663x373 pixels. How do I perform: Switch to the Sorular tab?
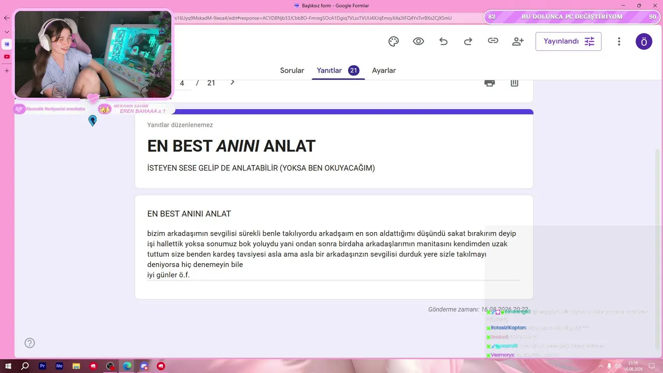[x=292, y=70]
